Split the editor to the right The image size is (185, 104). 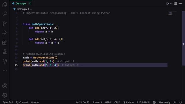175,3
